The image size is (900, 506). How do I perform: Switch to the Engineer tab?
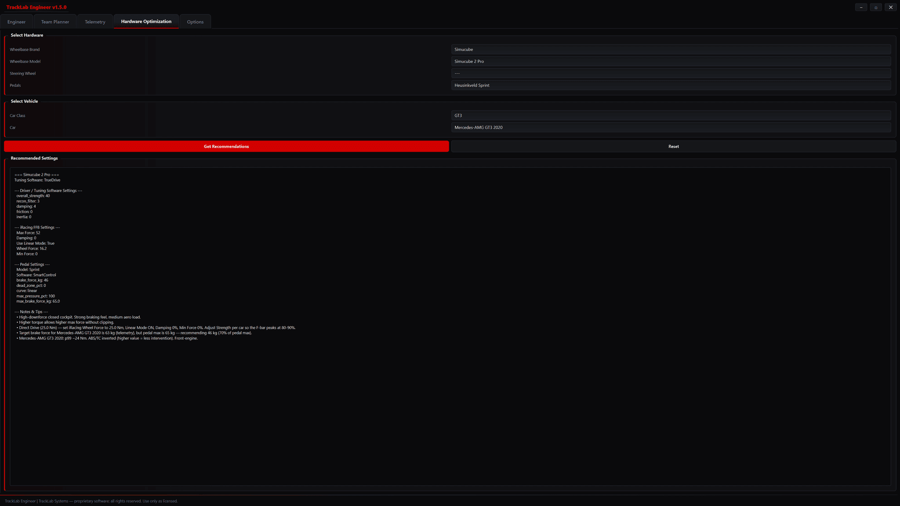[17, 22]
